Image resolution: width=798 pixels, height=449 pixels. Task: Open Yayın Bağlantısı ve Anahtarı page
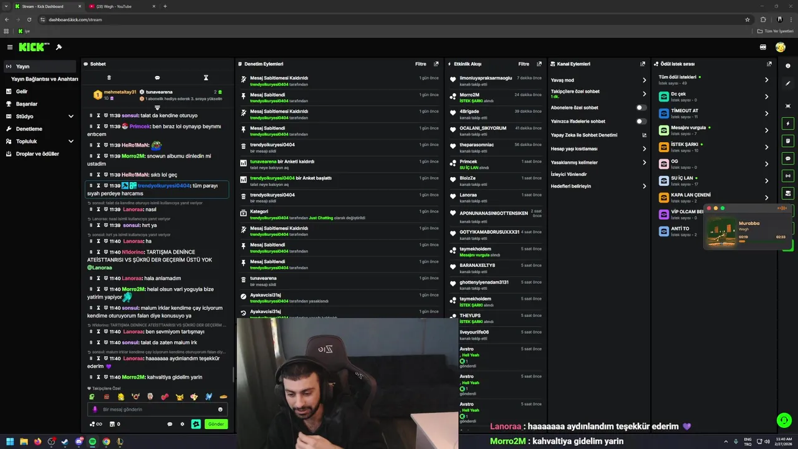coord(44,79)
